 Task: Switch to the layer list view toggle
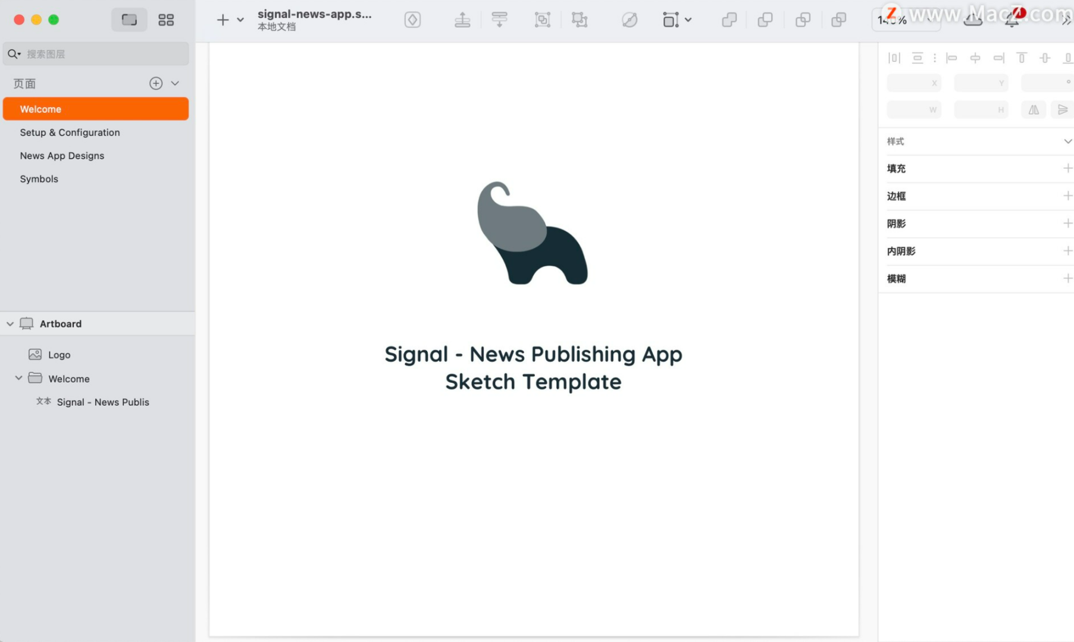[129, 20]
